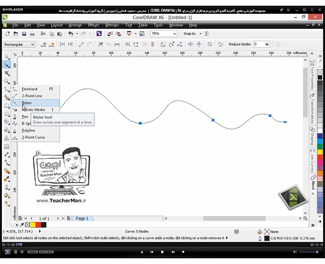The image size is (325, 264).
Task: Click the Import icon in toolbar
Action: point(110,34)
